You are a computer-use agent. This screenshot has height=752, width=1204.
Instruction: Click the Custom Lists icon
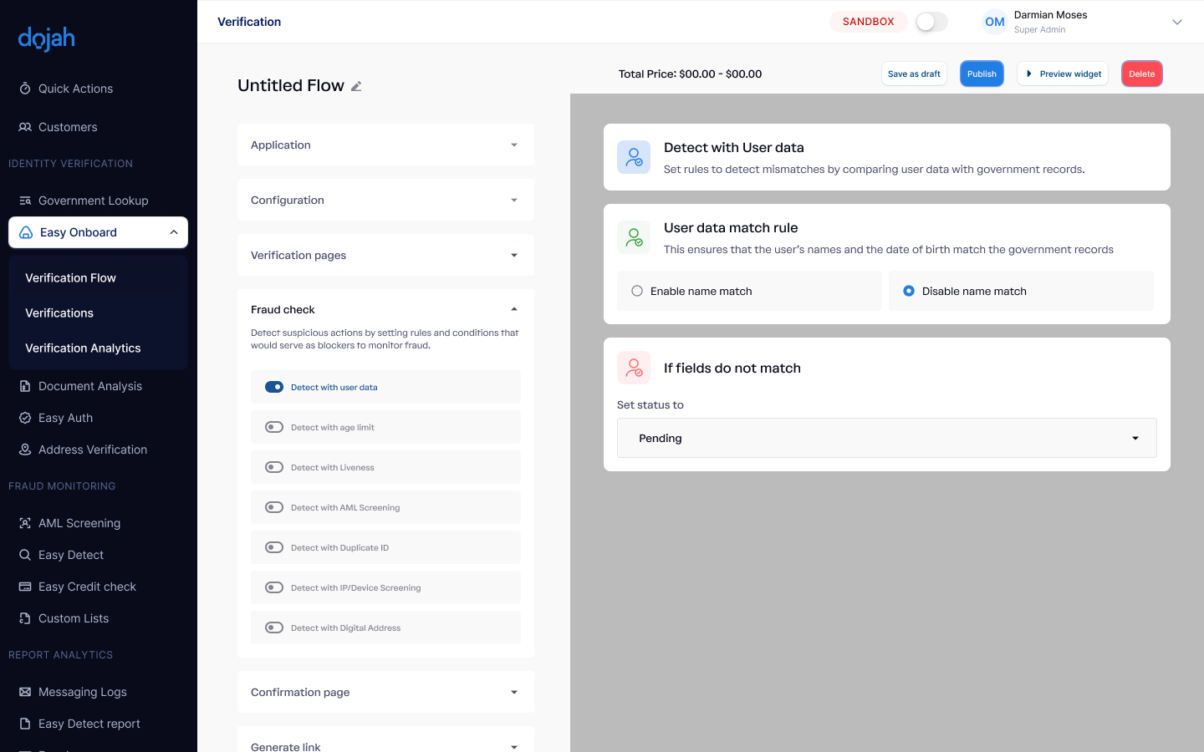point(25,618)
